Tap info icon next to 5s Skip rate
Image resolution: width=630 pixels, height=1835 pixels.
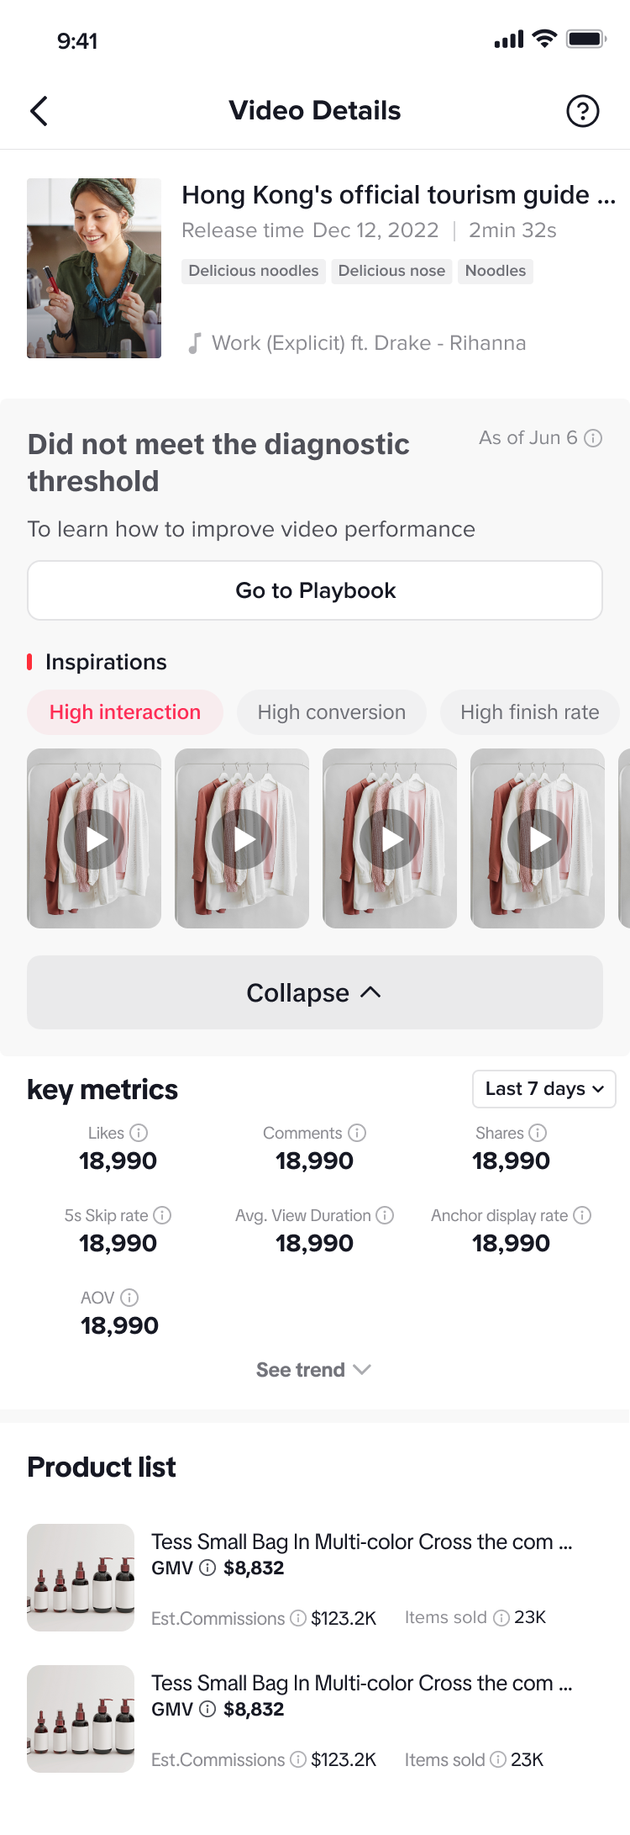pos(162,1215)
